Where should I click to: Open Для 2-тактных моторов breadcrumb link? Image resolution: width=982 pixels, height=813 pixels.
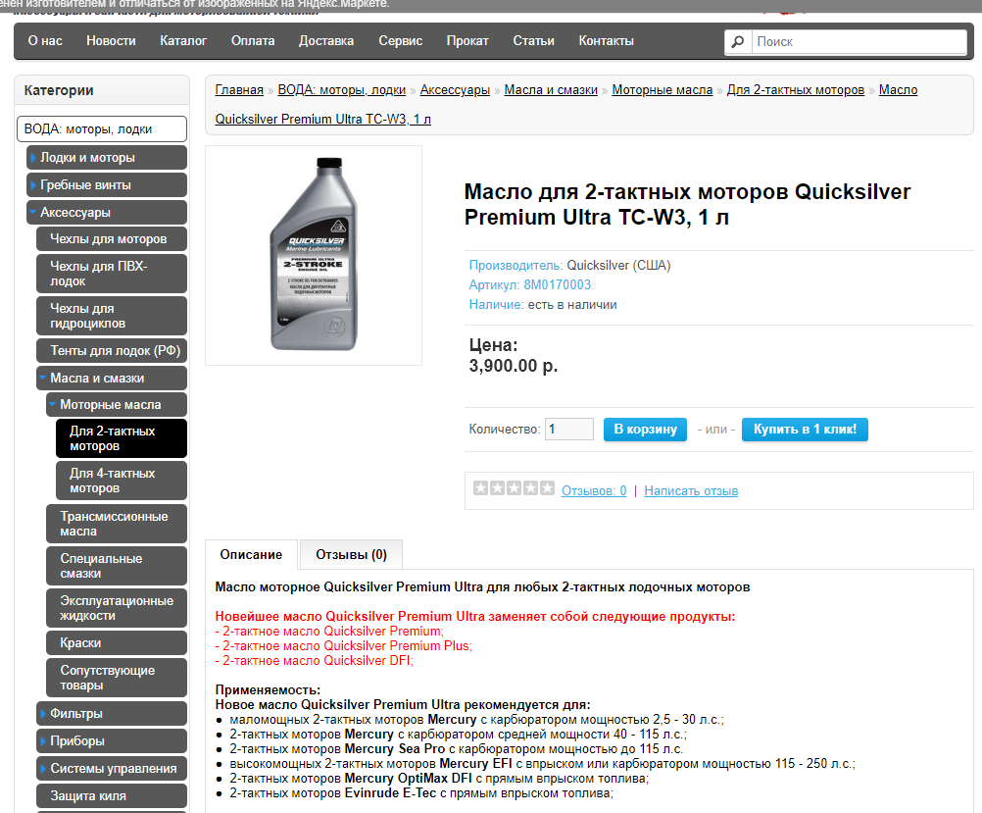point(796,89)
